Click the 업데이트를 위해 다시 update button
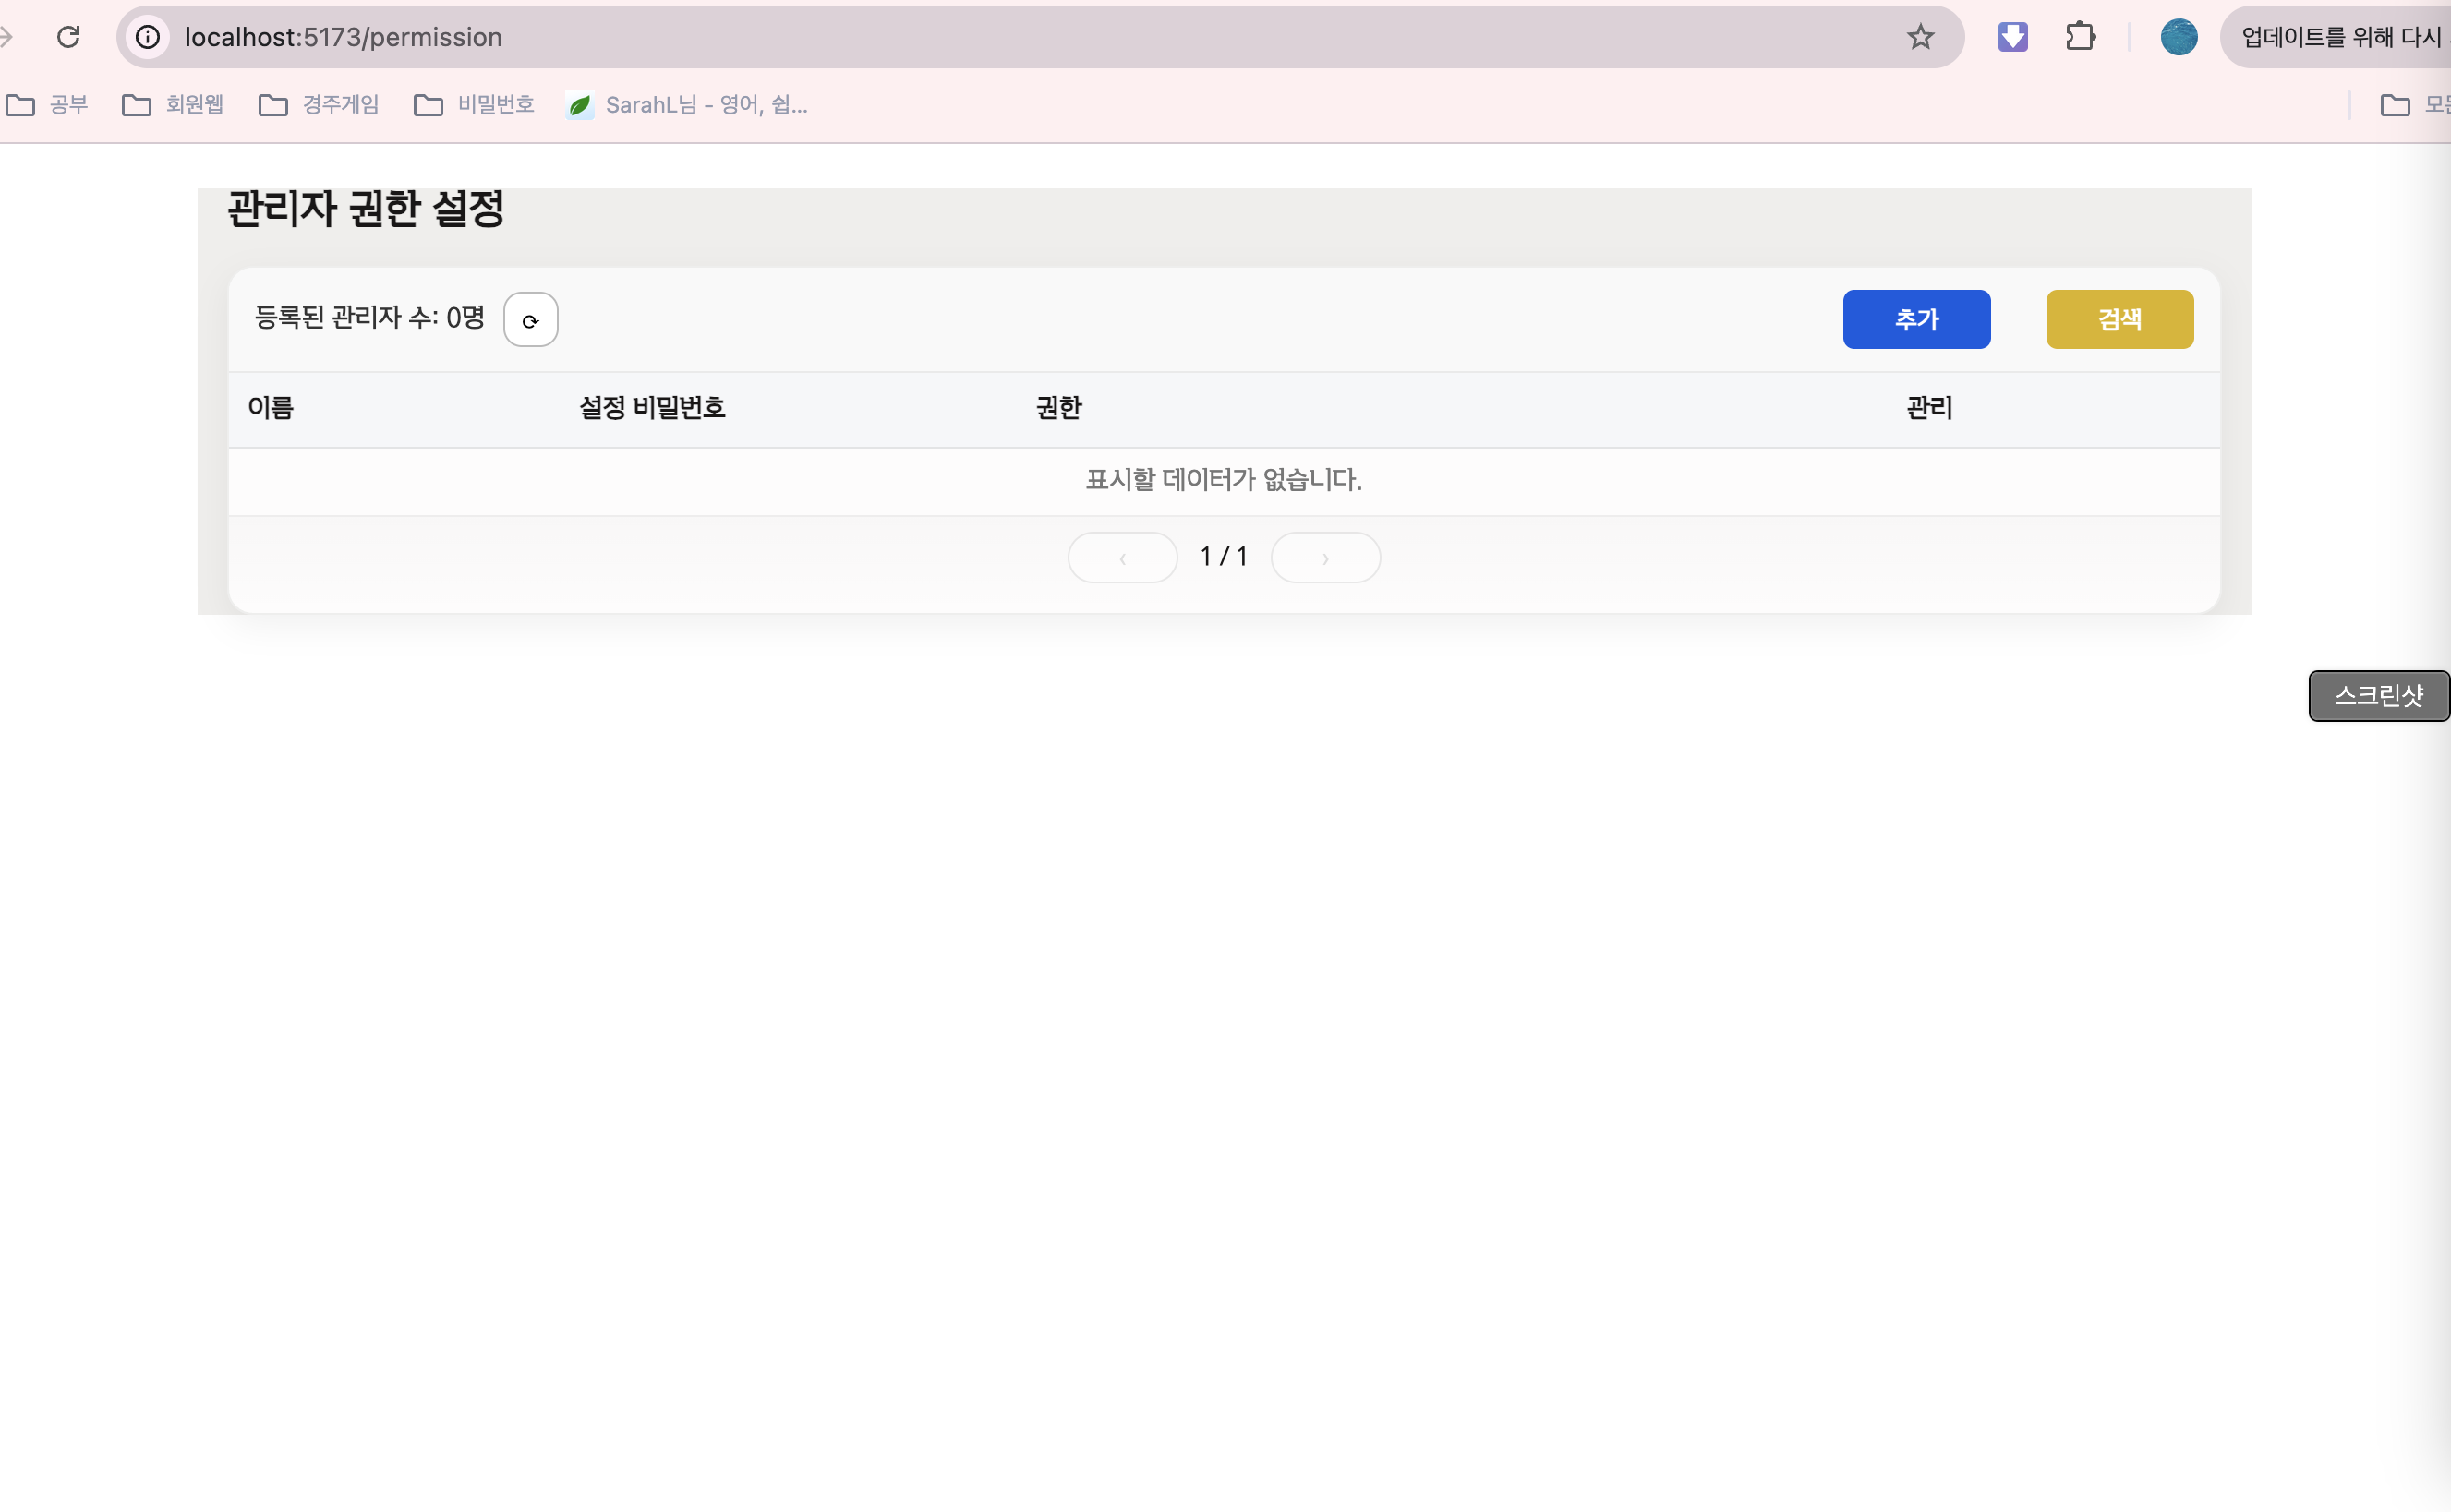This screenshot has height=1512, width=2451. (x=2341, y=37)
